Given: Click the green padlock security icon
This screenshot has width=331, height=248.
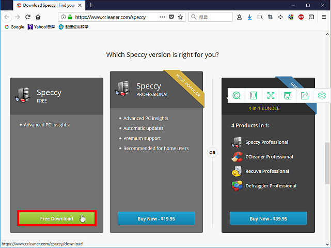Looking at the screenshot, I should (70, 17).
